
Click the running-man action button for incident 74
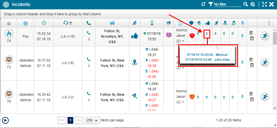[x=265, y=36]
